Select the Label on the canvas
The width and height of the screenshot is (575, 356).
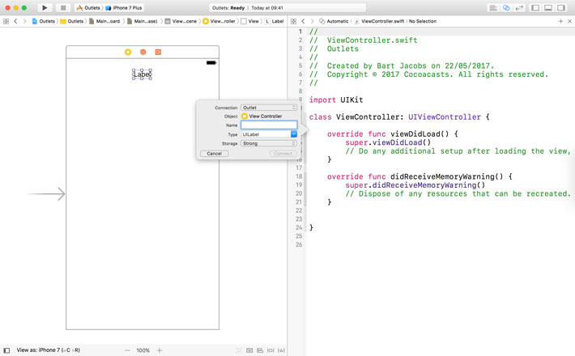pos(142,74)
